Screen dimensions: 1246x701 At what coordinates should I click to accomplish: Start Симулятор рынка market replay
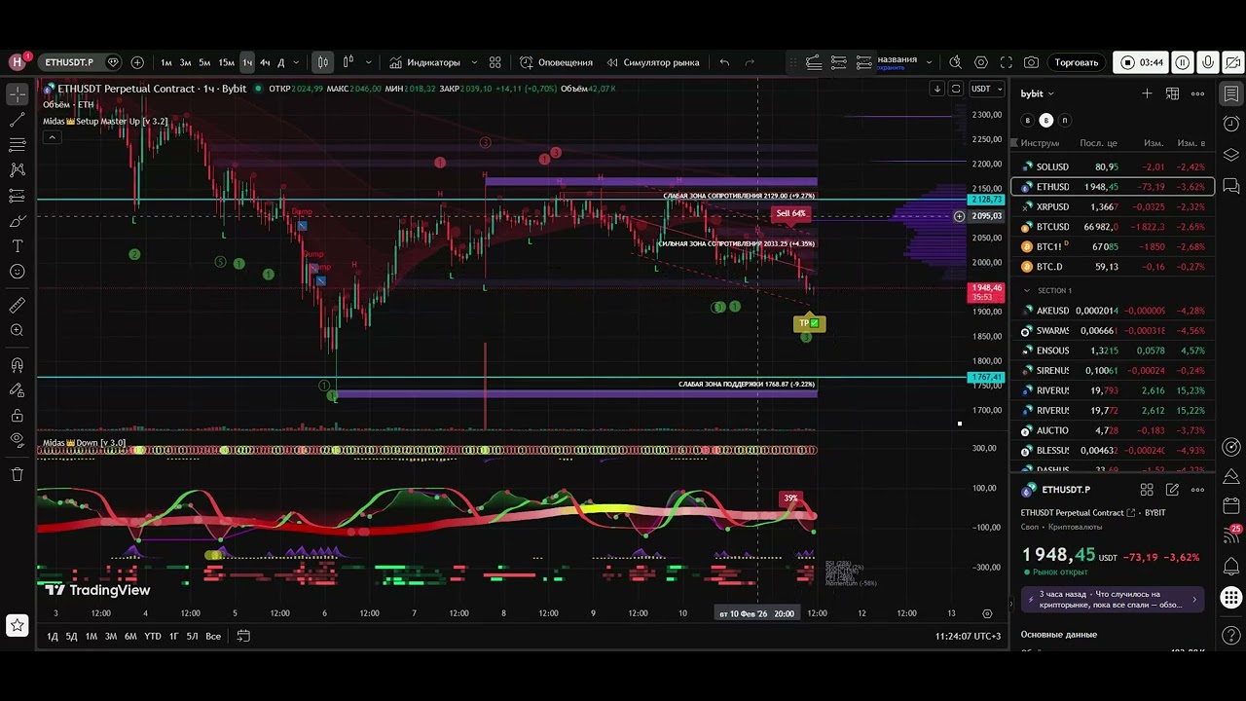pos(652,62)
